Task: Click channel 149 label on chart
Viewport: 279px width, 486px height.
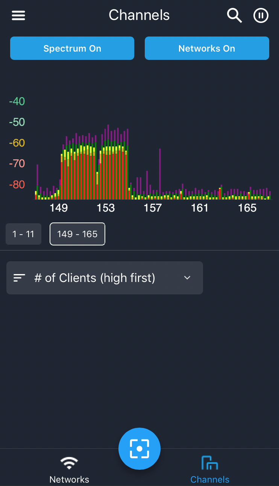Action: (x=59, y=208)
